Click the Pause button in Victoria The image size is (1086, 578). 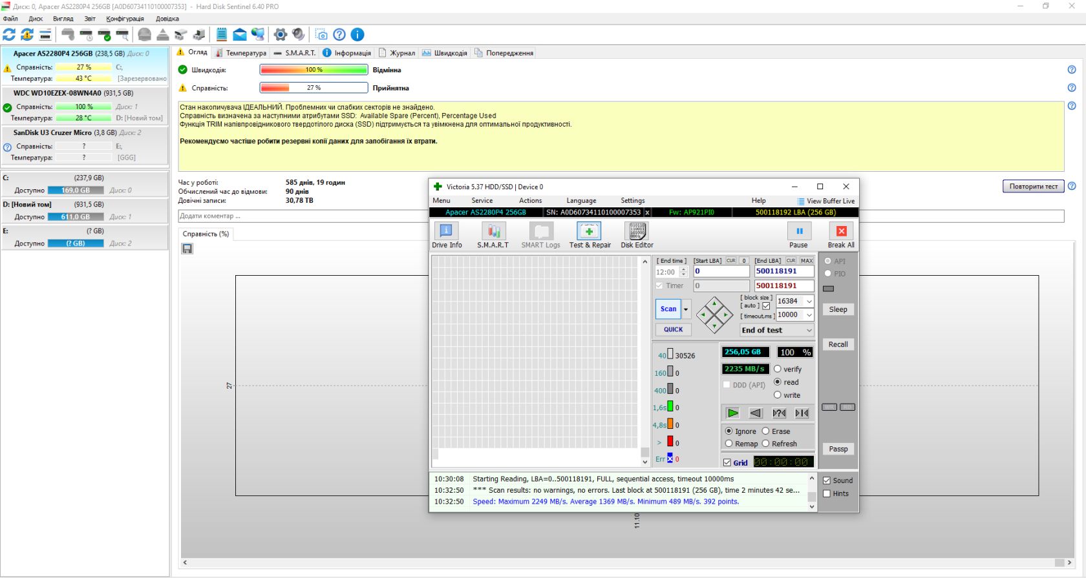click(799, 235)
